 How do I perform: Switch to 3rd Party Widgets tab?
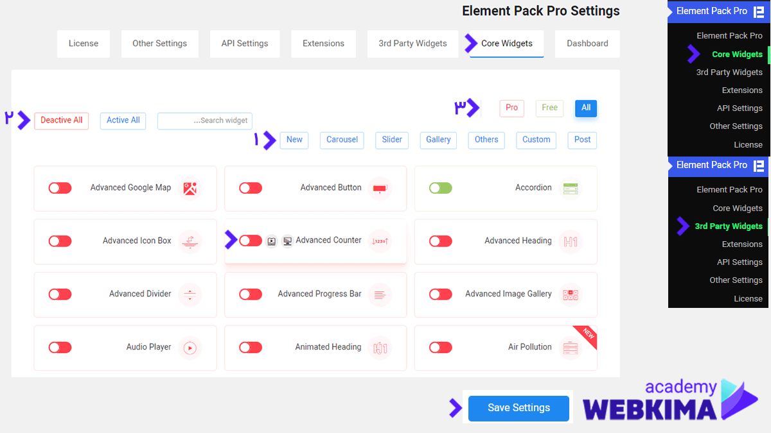tap(412, 44)
